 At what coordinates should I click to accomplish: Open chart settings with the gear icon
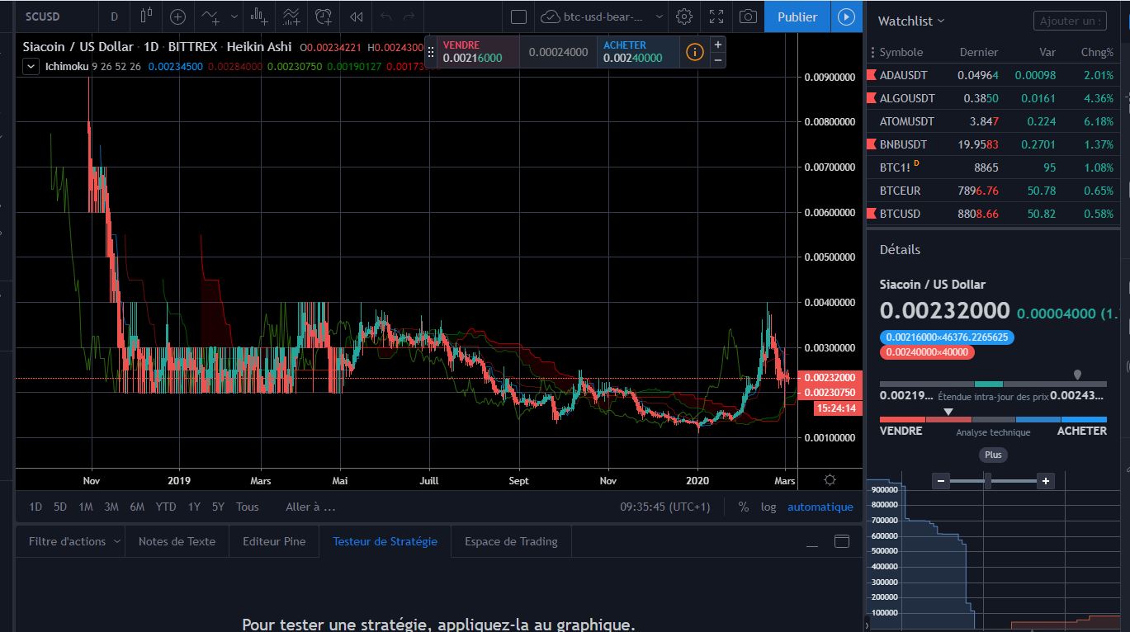pyautogui.click(x=683, y=17)
